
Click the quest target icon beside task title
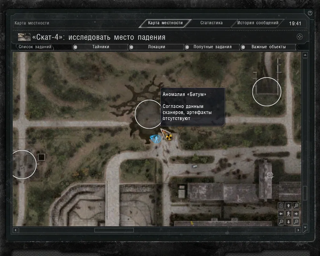click(300, 37)
